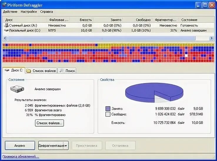Click the Анализ button
The height and width of the screenshot is (161, 217).
point(20,145)
